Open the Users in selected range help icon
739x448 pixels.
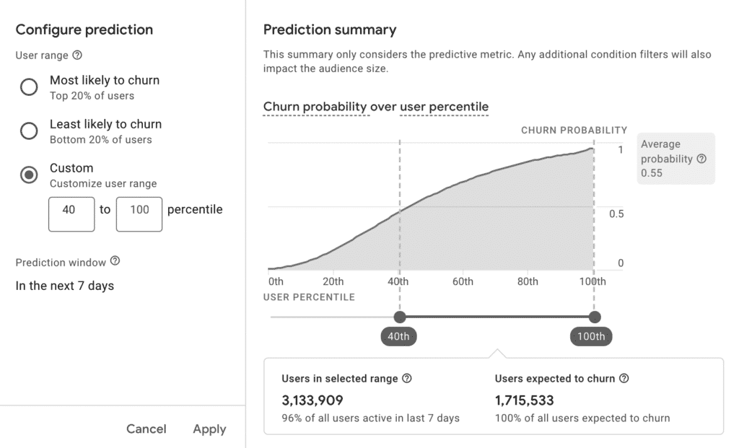[408, 378]
